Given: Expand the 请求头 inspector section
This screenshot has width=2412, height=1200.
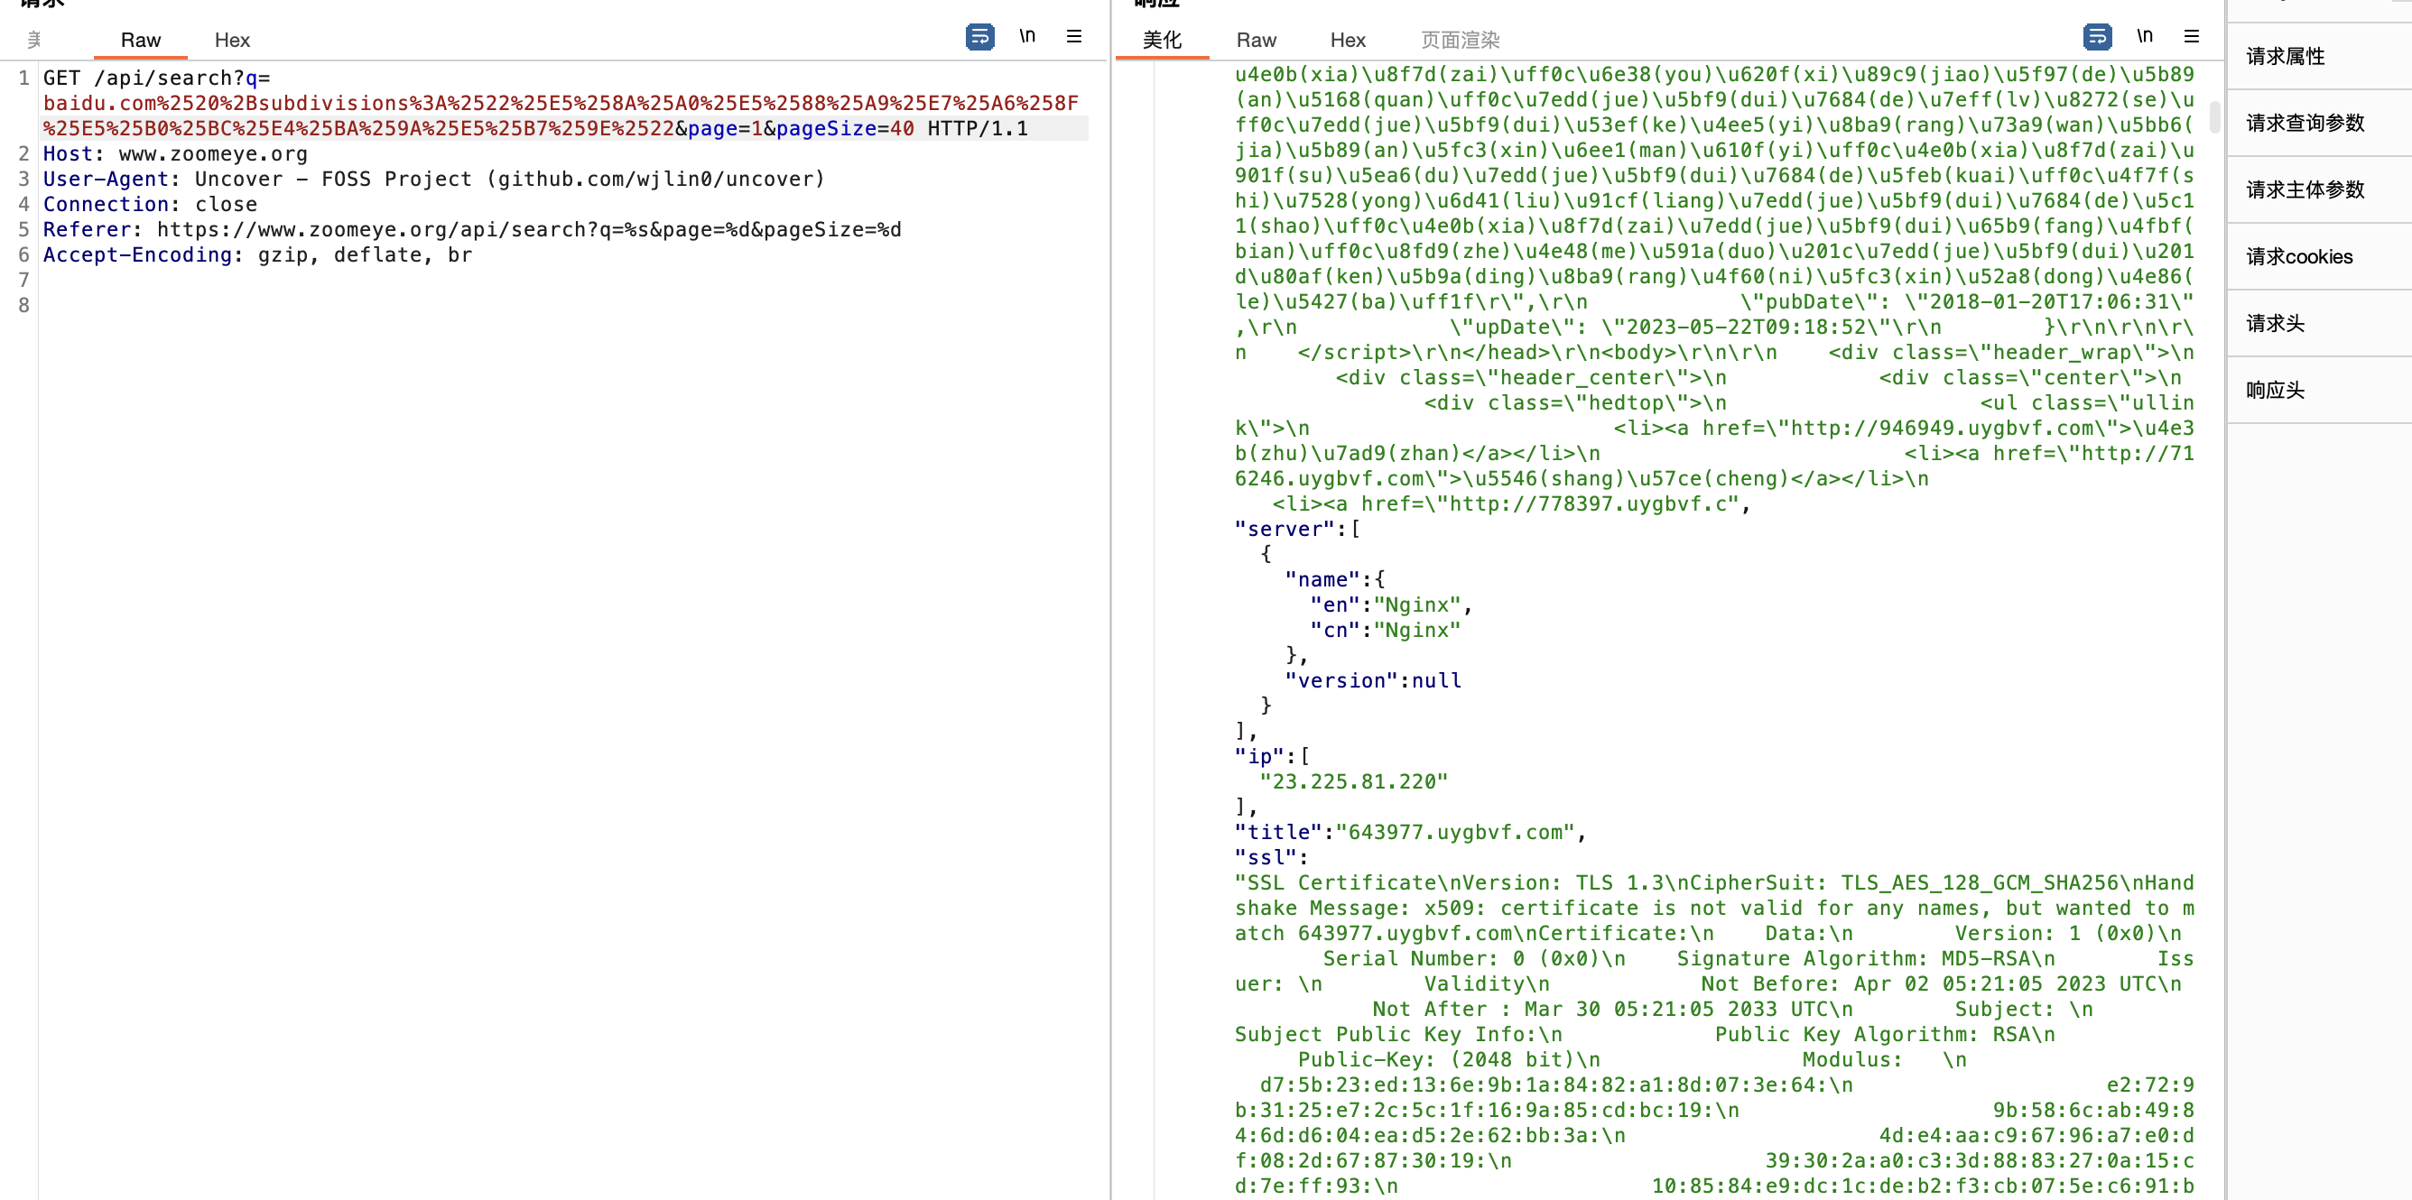Looking at the screenshot, I should (2275, 324).
